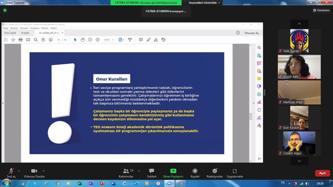Open PowerPoint from the Windows taskbar

click(x=102, y=183)
